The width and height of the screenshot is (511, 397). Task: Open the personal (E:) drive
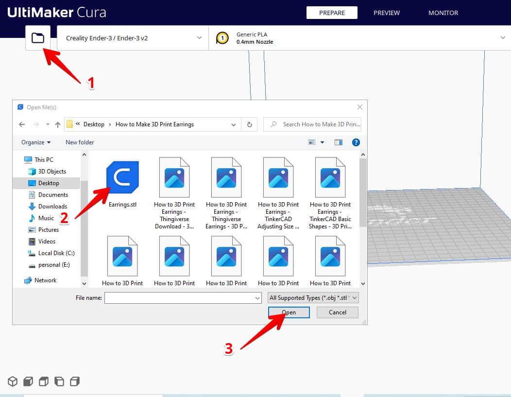click(x=49, y=265)
